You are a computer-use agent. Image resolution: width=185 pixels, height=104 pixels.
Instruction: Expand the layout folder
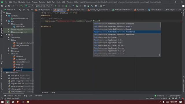pyautogui.click(x=9, y=48)
